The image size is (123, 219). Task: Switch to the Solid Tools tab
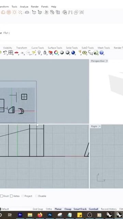[72, 48]
